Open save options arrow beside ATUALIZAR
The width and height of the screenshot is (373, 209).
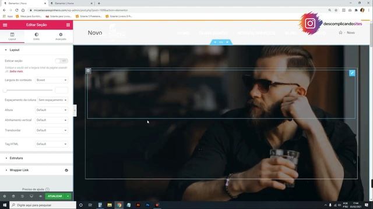coord(68,196)
